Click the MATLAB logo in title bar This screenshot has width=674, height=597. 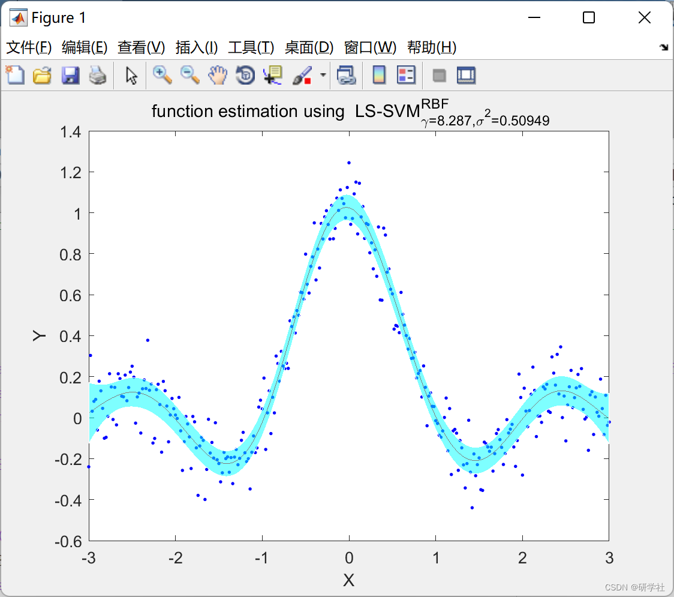[x=19, y=17]
